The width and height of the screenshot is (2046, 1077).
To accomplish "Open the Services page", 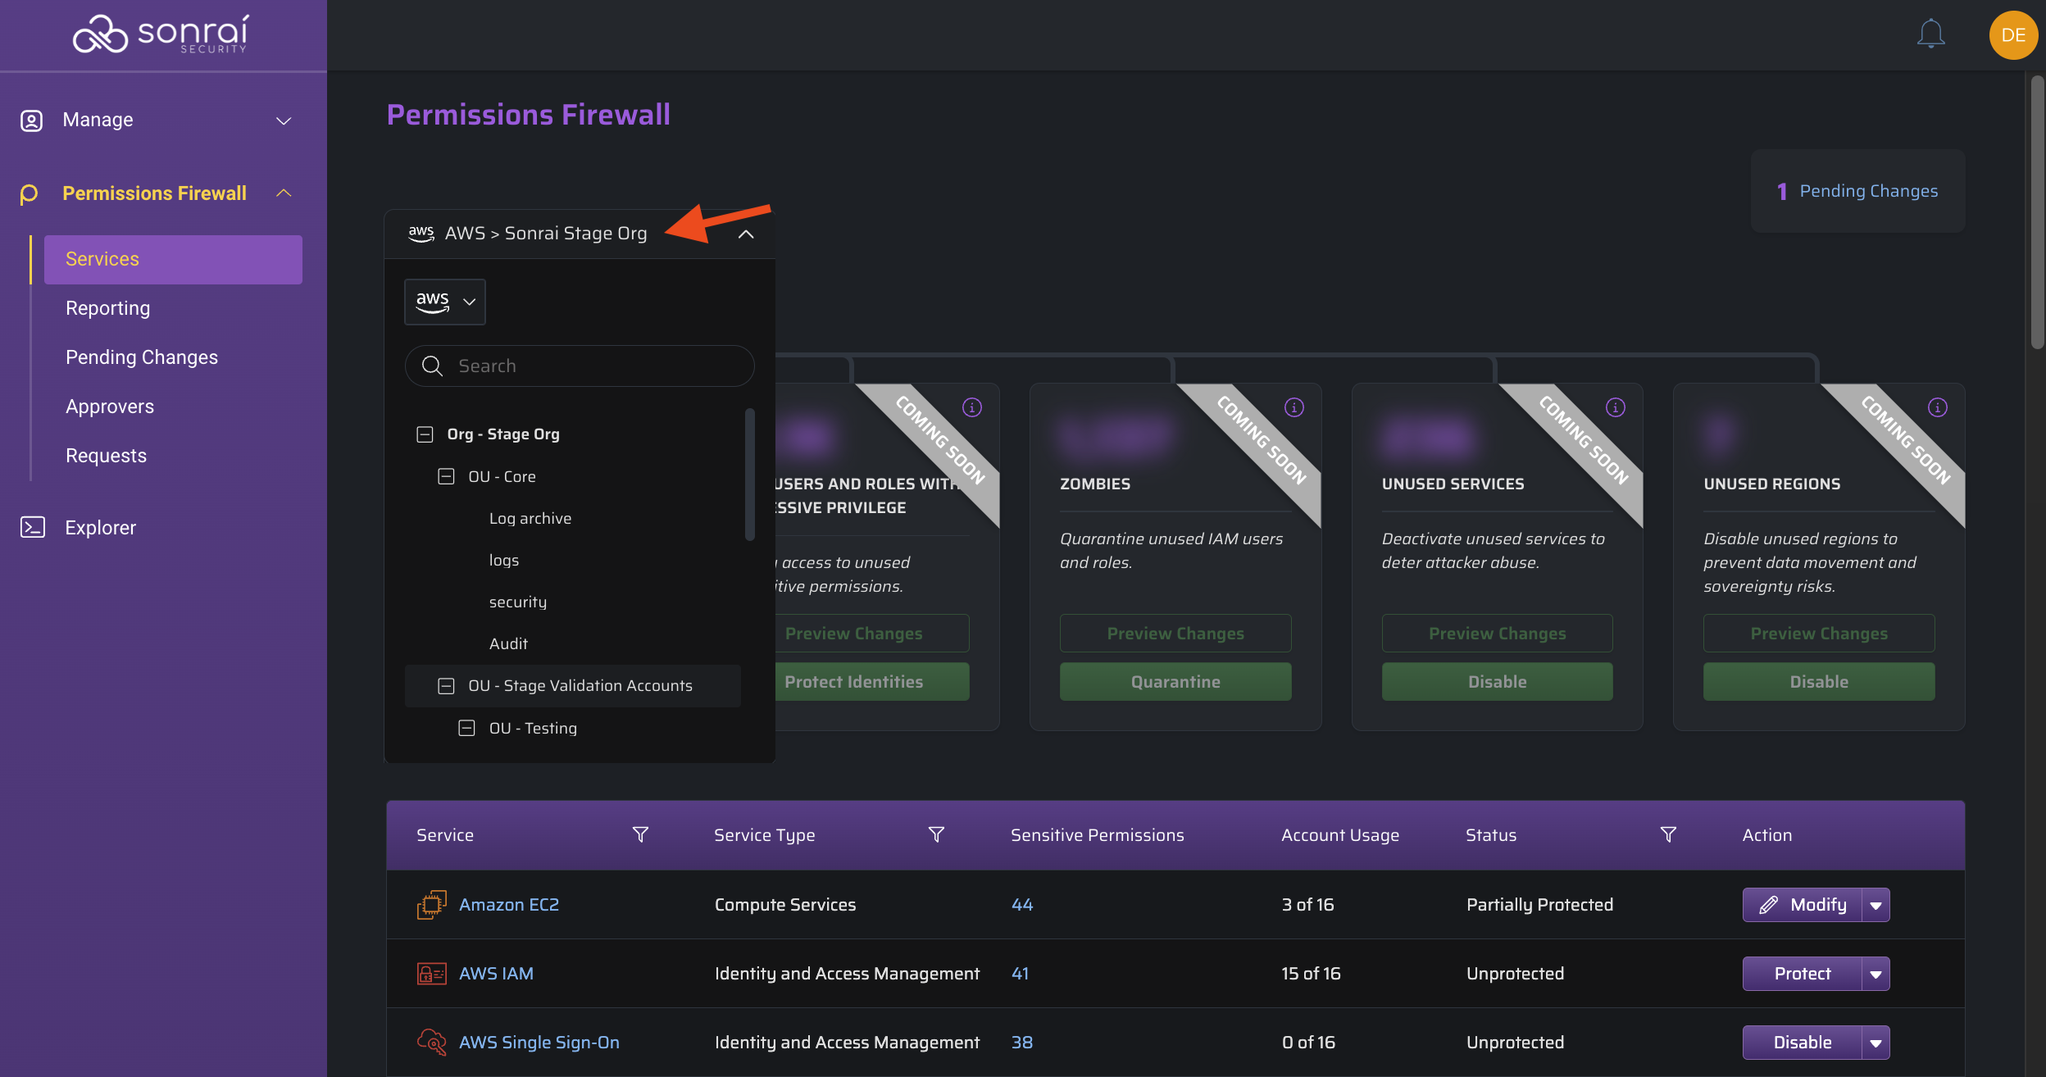I will tap(173, 259).
